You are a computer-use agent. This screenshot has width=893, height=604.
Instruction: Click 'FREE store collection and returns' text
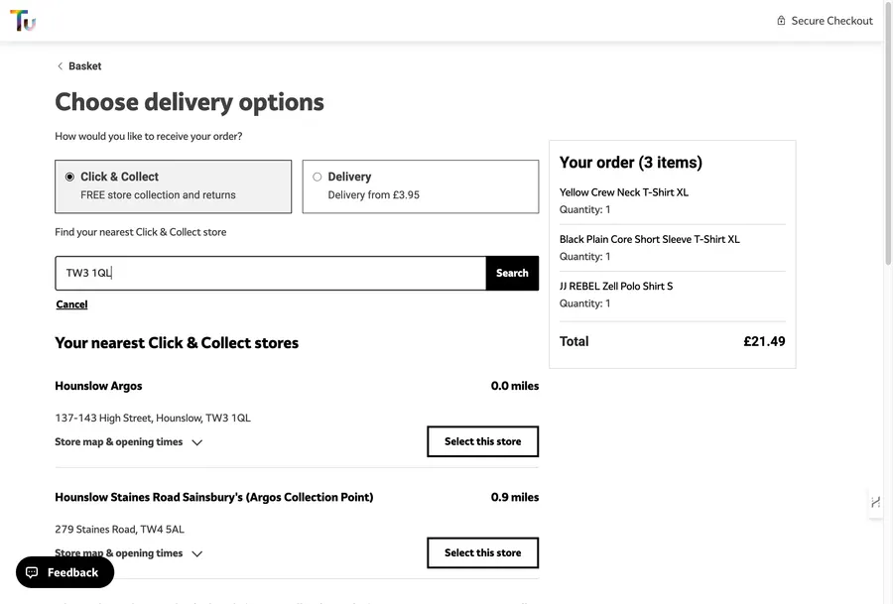(x=158, y=194)
